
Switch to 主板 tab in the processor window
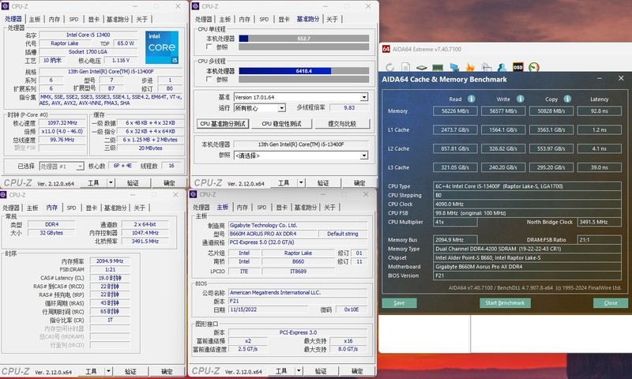[x=35, y=19]
